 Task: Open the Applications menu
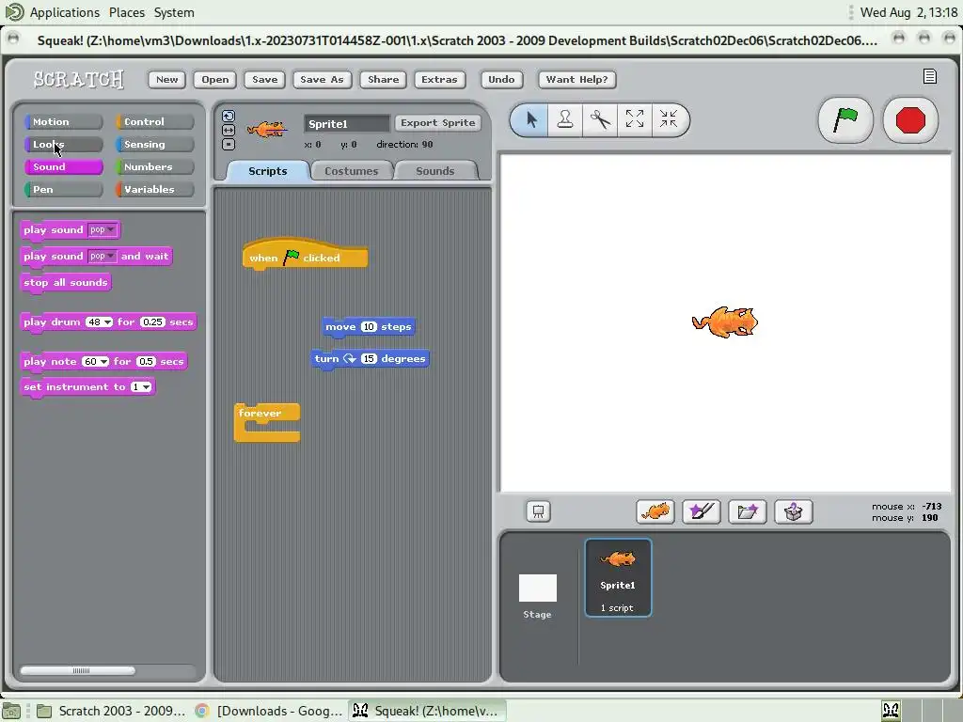[65, 12]
